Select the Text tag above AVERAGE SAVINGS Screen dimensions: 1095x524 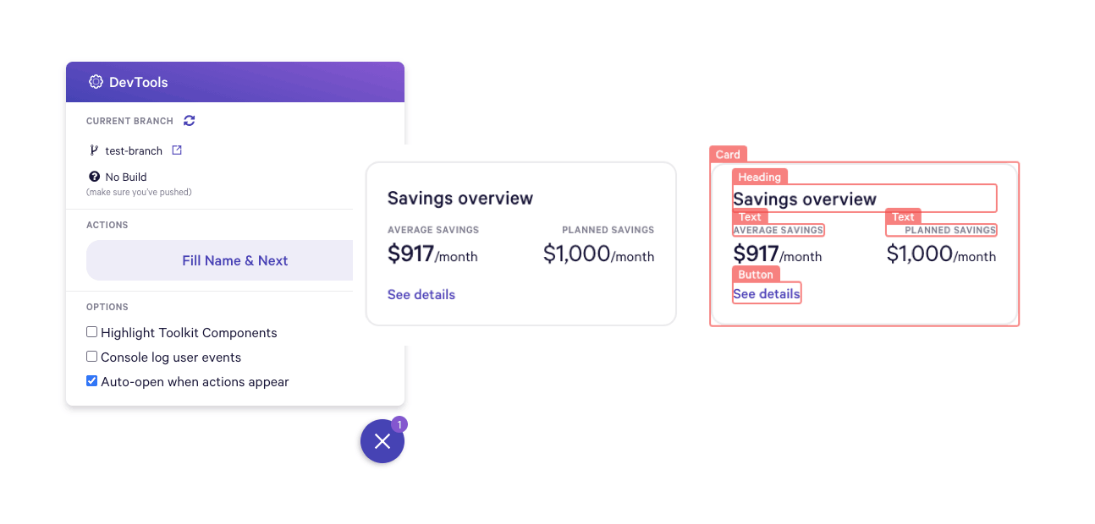(750, 217)
